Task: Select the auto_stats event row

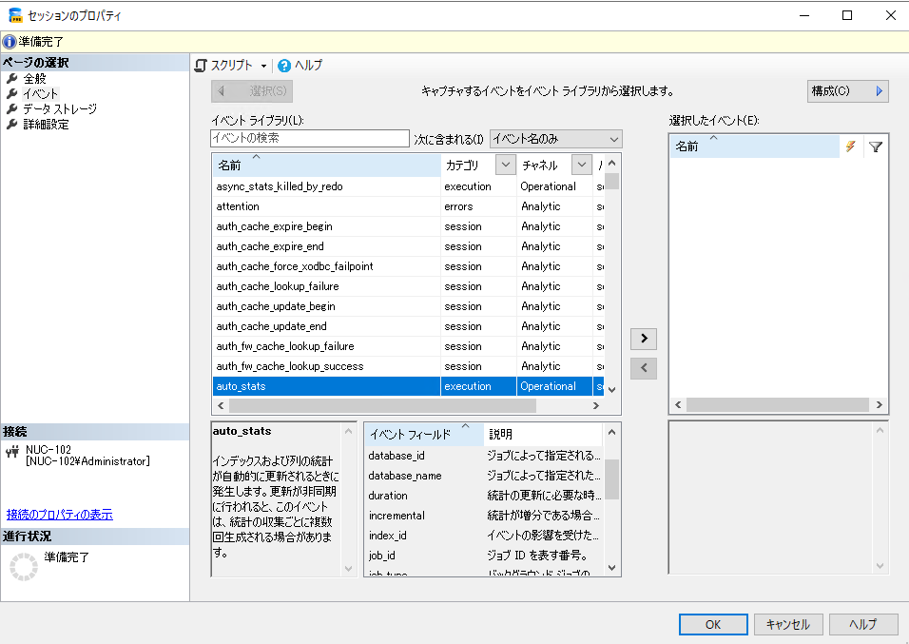Action: [x=408, y=386]
